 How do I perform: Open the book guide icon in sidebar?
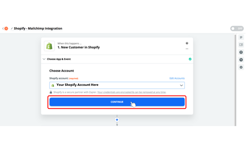[241, 45]
